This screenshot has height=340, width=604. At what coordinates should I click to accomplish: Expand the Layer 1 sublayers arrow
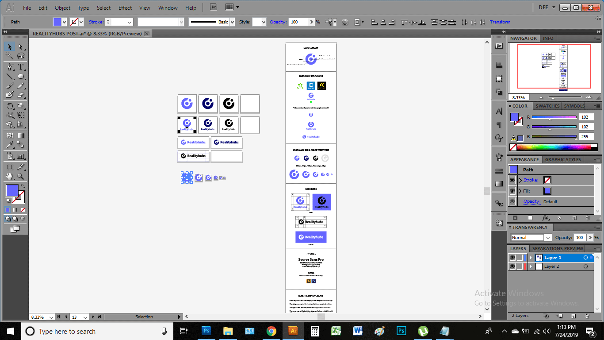531,257
